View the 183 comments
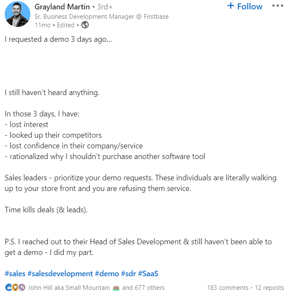The width and height of the screenshot is (291, 295). 228,288
